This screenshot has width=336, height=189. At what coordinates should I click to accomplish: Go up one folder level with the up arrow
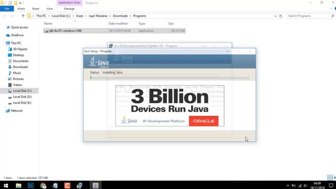pos(23,16)
